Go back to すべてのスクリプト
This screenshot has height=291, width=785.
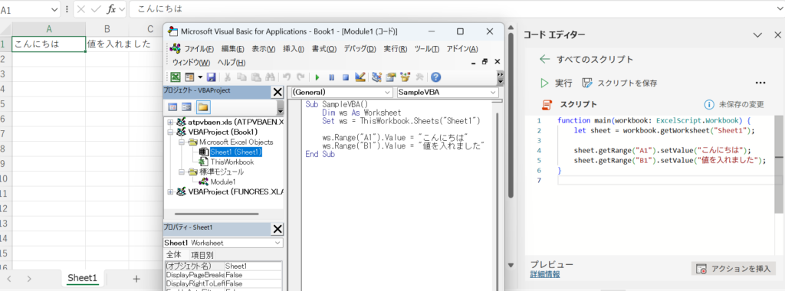pyautogui.click(x=586, y=60)
